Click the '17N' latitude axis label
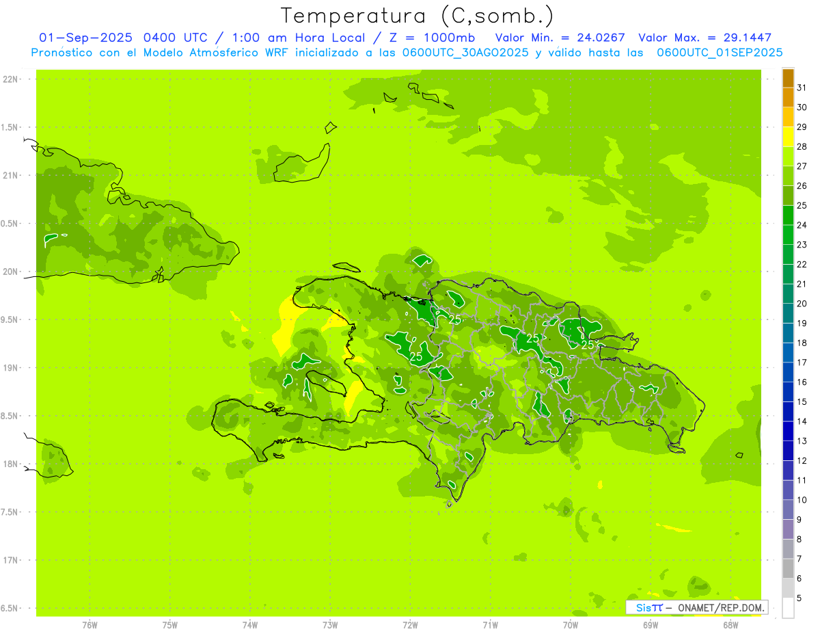The image size is (820, 634). [x=10, y=561]
